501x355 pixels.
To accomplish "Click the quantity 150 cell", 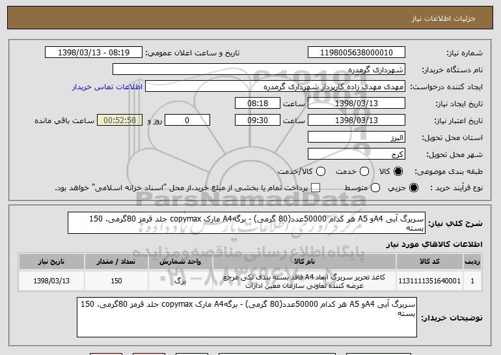I will pos(116,281).
